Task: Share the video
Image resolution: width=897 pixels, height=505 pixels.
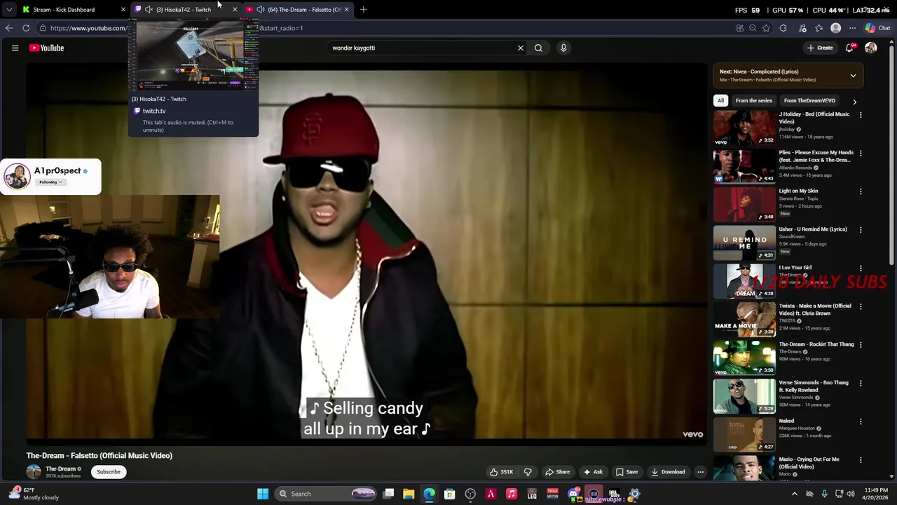Action: [x=558, y=472]
